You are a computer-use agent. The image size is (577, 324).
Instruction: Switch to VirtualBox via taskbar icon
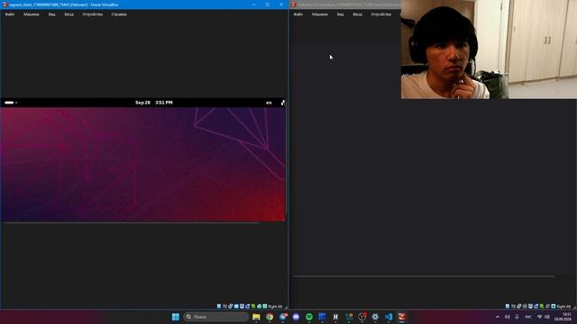[x=401, y=317]
